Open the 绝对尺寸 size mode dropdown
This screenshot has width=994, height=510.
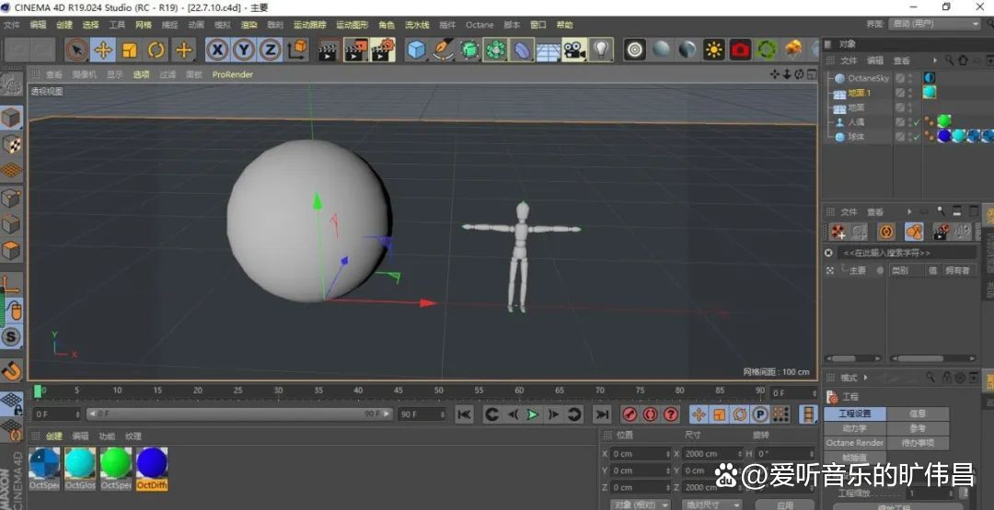pyautogui.click(x=711, y=504)
